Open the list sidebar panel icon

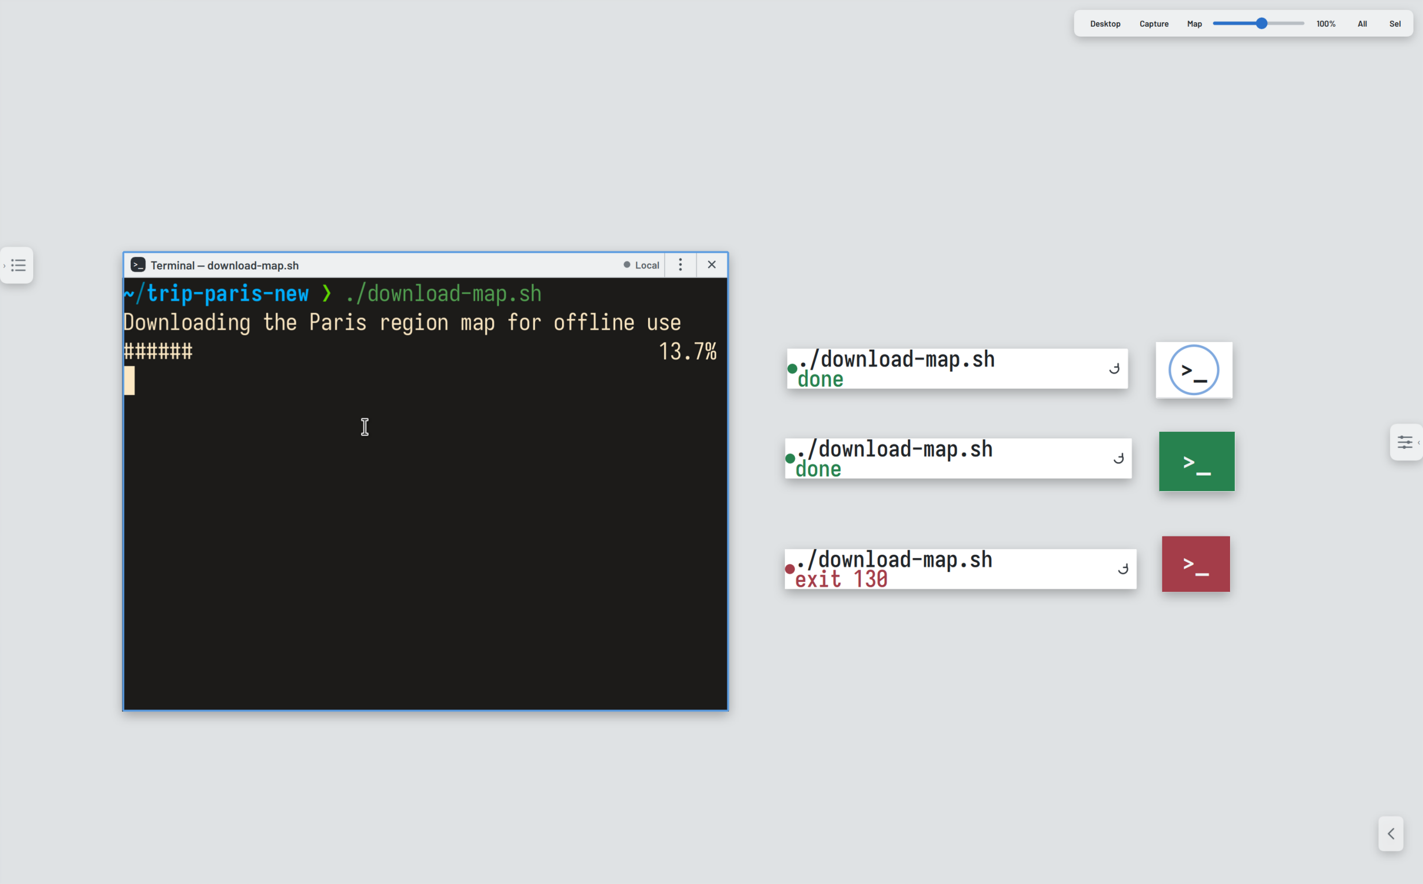point(18,266)
